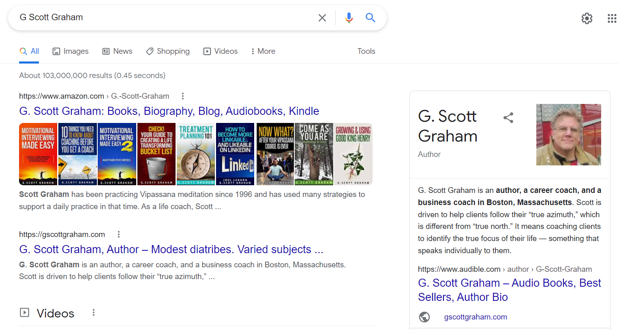
Task: Click the G. Scott Graham knowledge panel title
Action: coord(448,126)
